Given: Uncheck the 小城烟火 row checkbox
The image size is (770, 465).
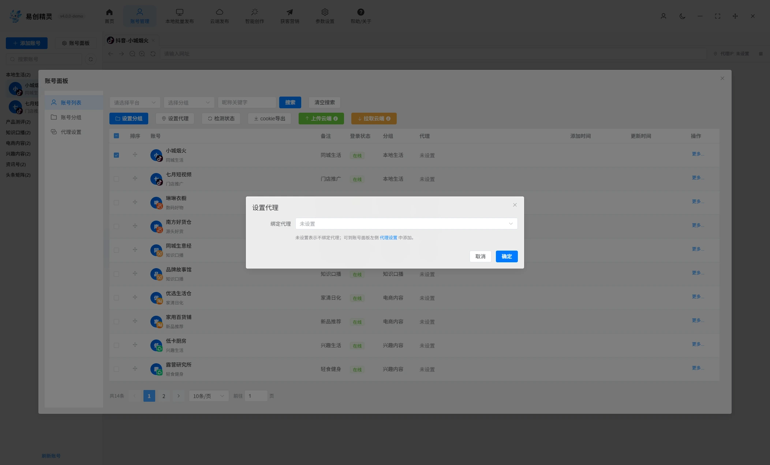Looking at the screenshot, I should [116, 155].
